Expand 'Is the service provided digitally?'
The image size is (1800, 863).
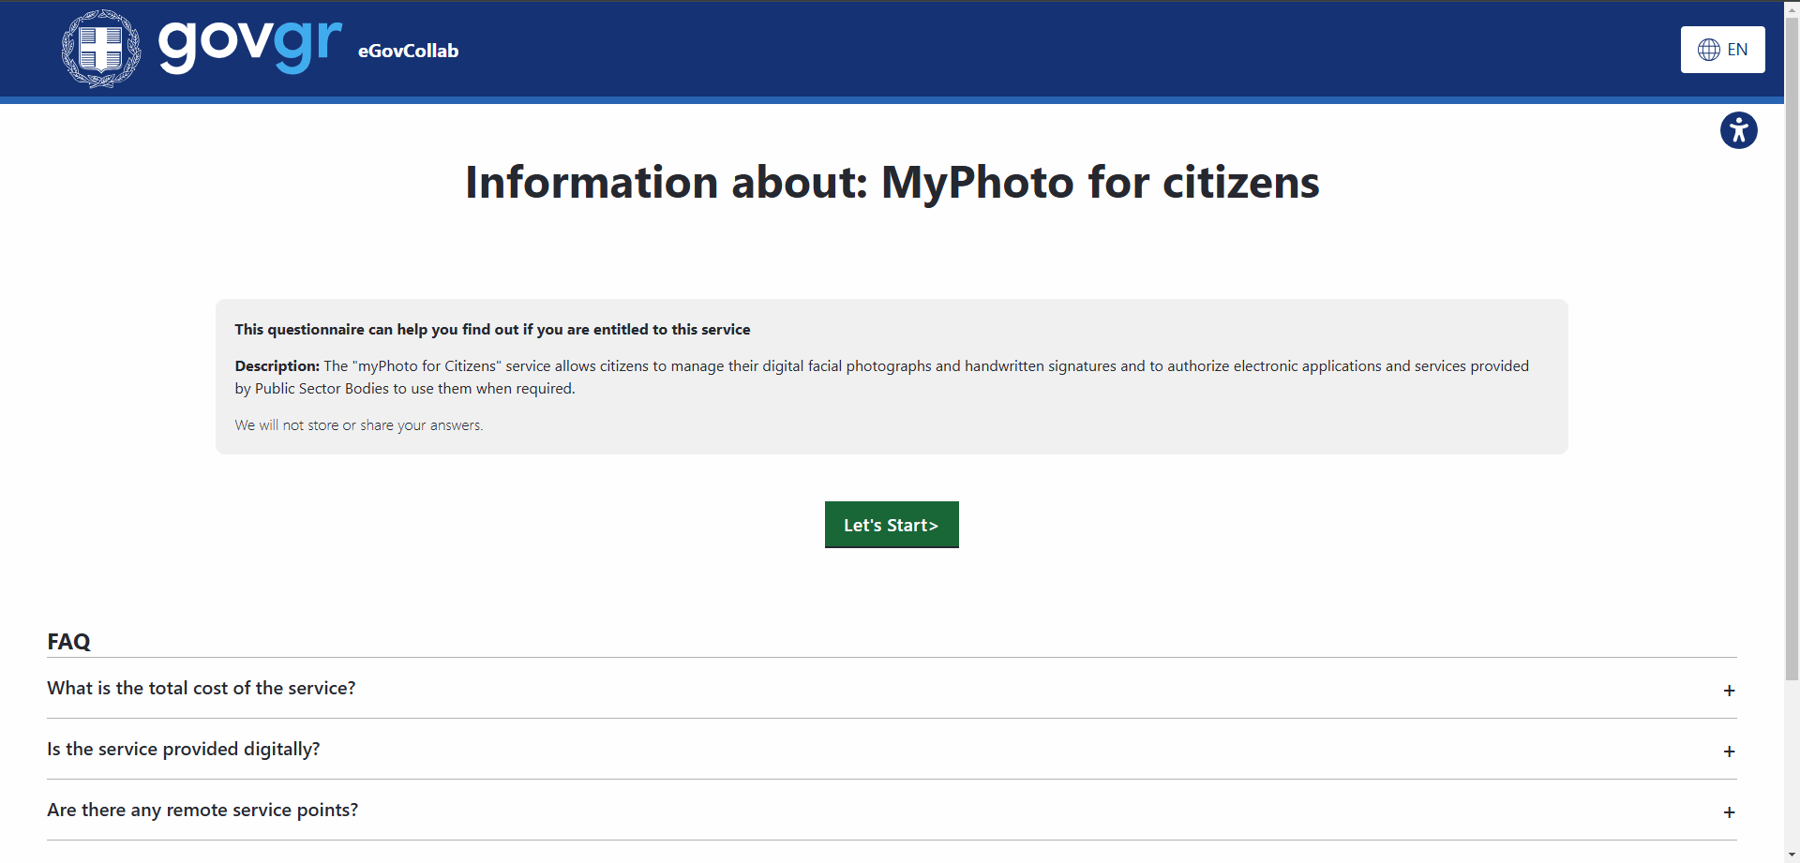(x=892, y=749)
